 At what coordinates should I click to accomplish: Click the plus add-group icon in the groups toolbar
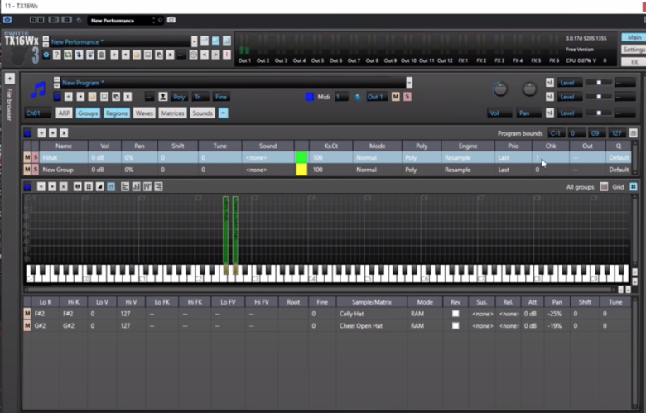(x=41, y=133)
